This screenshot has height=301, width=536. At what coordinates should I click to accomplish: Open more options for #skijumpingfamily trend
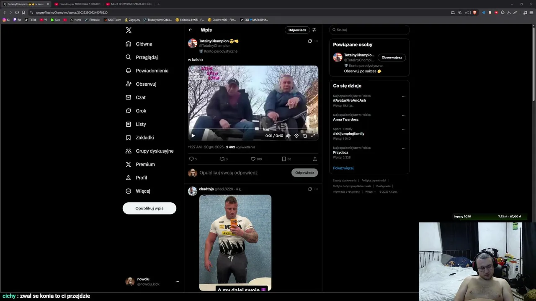point(404,130)
